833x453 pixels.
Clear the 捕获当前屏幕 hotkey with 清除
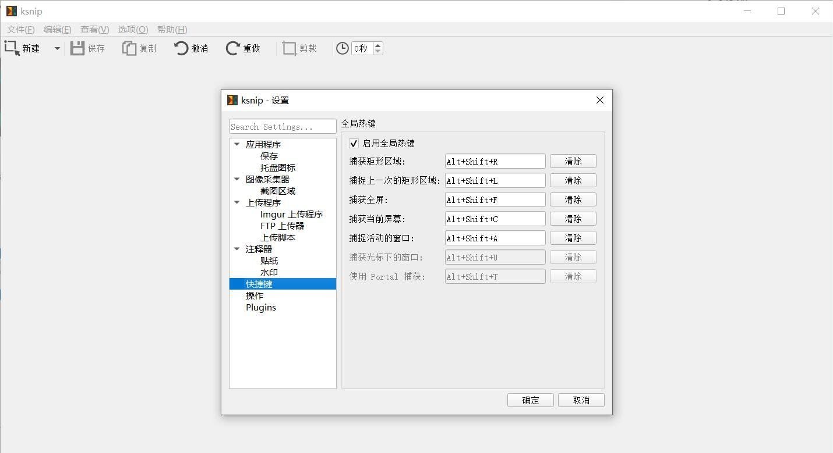coord(573,219)
